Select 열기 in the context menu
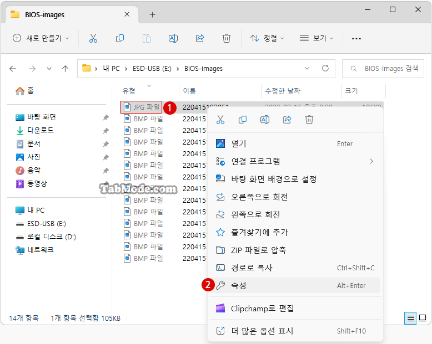 tap(295, 143)
